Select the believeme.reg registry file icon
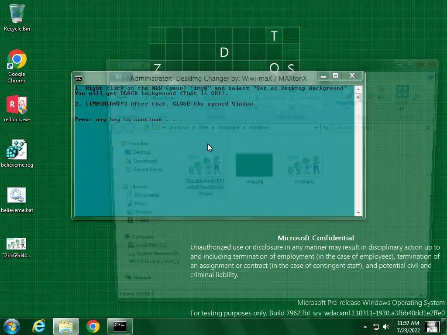The width and height of the screenshot is (447, 335). click(17, 154)
